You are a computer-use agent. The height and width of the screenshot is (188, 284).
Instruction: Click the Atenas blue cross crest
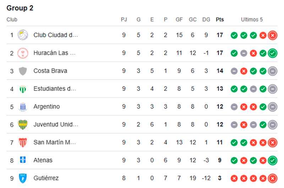click(x=23, y=160)
